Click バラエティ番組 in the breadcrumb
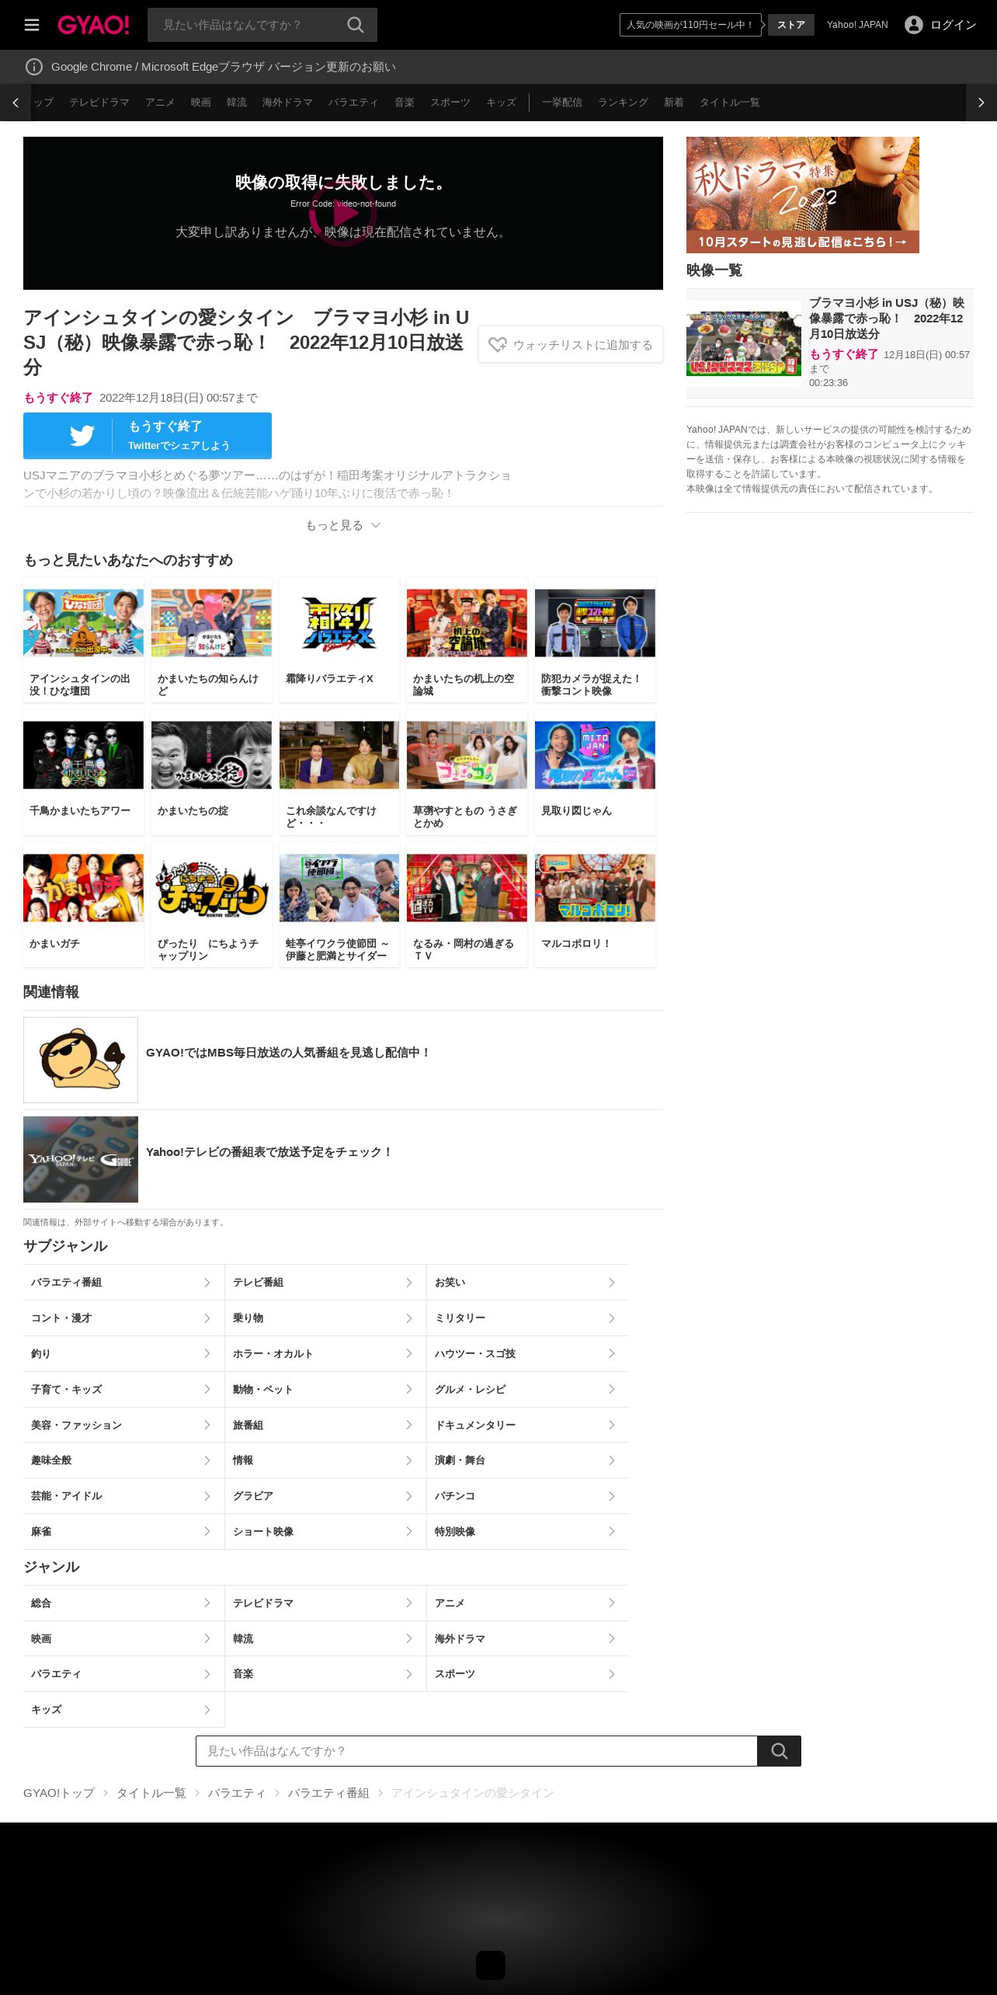Viewport: 997px width, 1995px height. (328, 1793)
